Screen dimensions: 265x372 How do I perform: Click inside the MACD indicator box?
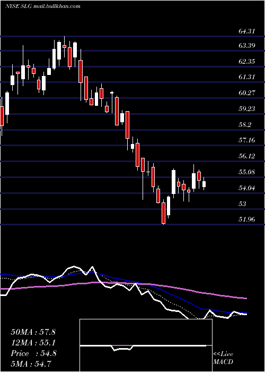click(146, 345)
